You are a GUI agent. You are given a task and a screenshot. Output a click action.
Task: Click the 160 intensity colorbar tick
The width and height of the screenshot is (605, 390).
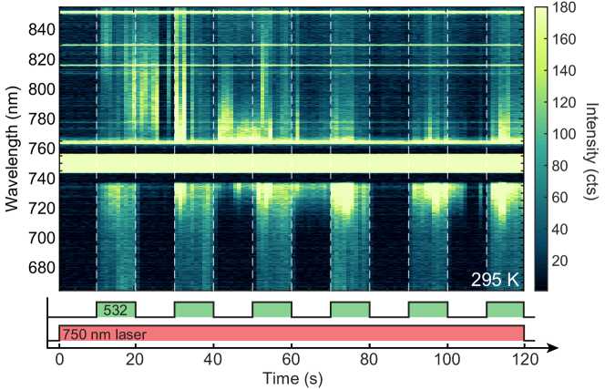click(564, 39)
